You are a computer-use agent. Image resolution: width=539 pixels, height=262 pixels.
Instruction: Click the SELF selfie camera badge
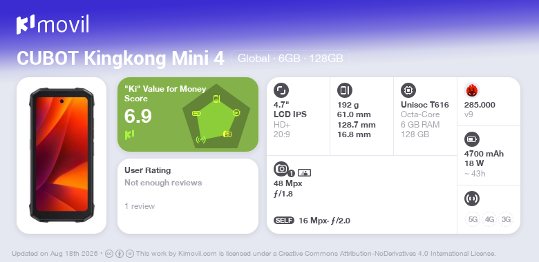pos(284,221)
